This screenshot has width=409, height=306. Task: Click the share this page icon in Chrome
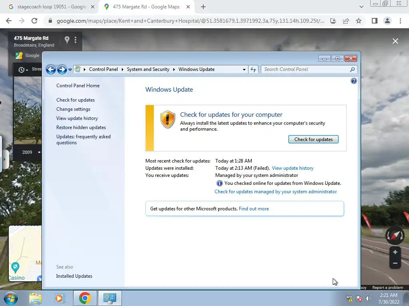[x=346, y=21]
